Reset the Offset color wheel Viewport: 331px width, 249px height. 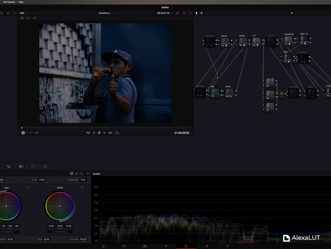point(82,188)
